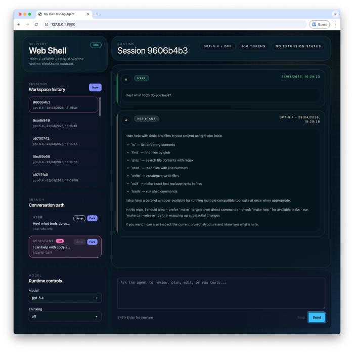Click the Send button
This screenshot has height=352, width=354.
317,318
